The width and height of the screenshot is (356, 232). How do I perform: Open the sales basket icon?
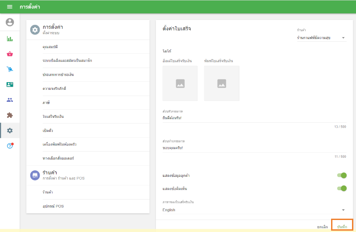(10, 54)
